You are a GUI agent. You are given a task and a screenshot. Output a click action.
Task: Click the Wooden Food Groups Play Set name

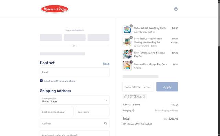coord(151,66)
